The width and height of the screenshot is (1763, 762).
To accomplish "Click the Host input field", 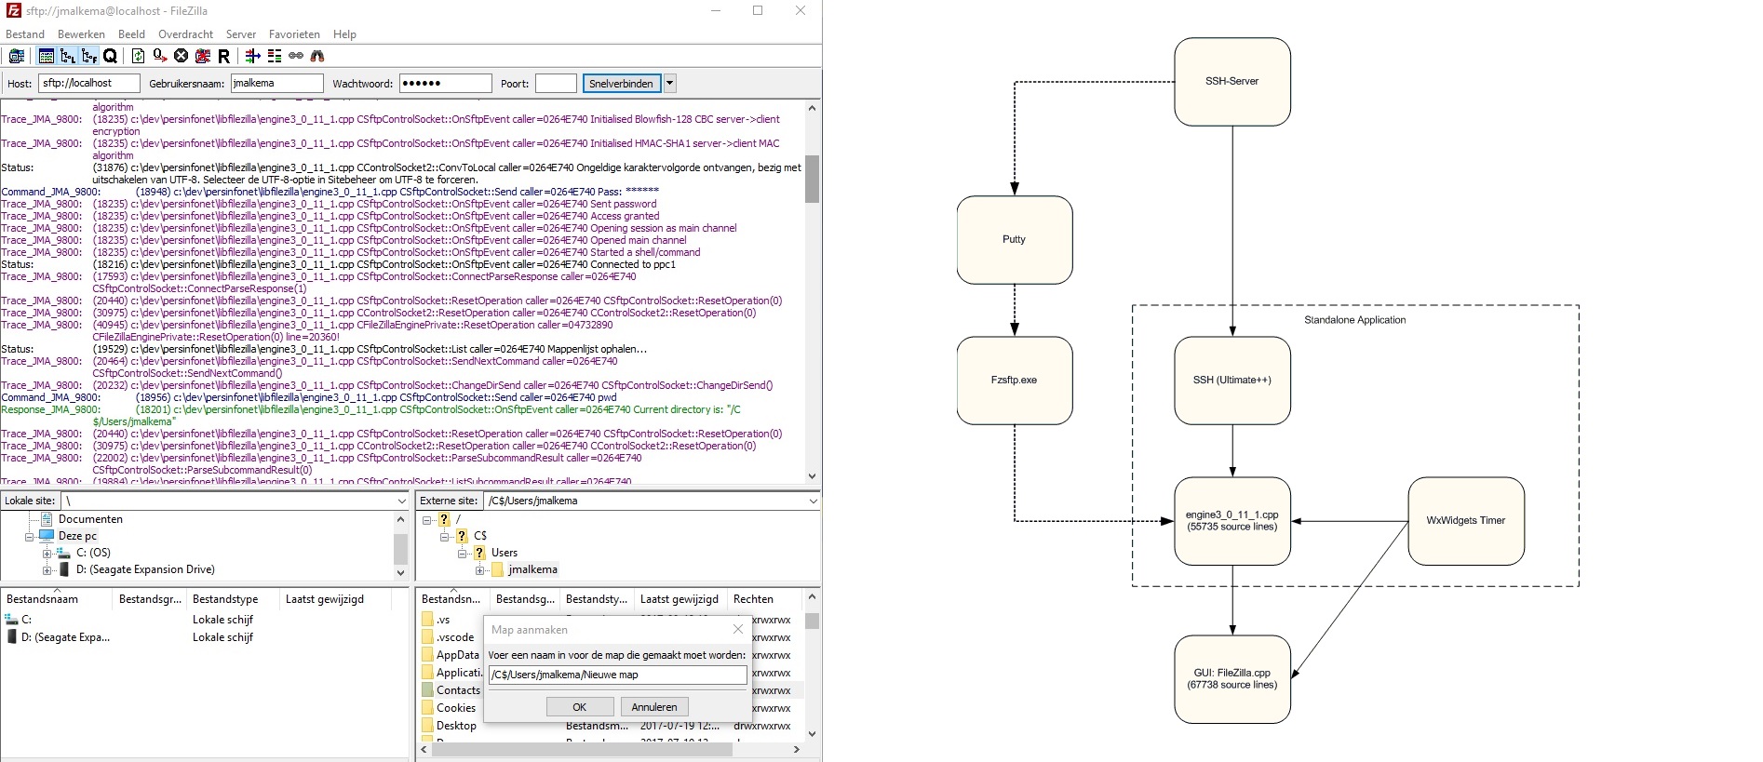I will tap(89, 84).
